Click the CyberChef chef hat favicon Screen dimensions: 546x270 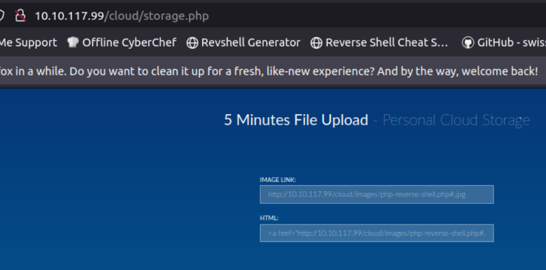pyautogui.click(x=73, y=42)
